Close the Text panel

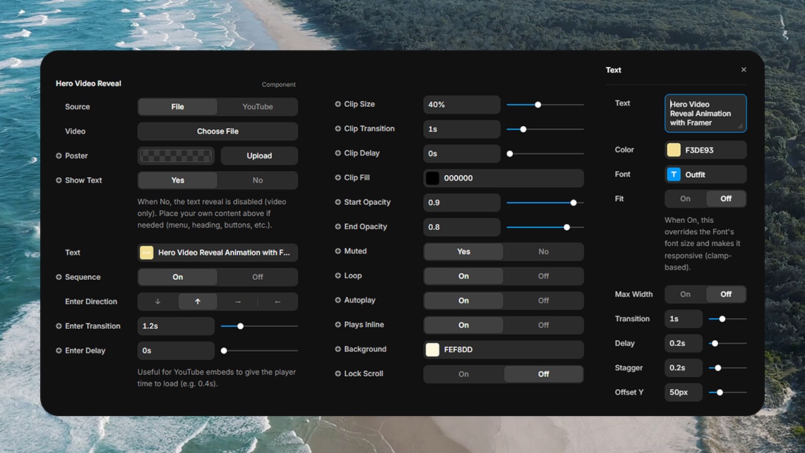743,70
